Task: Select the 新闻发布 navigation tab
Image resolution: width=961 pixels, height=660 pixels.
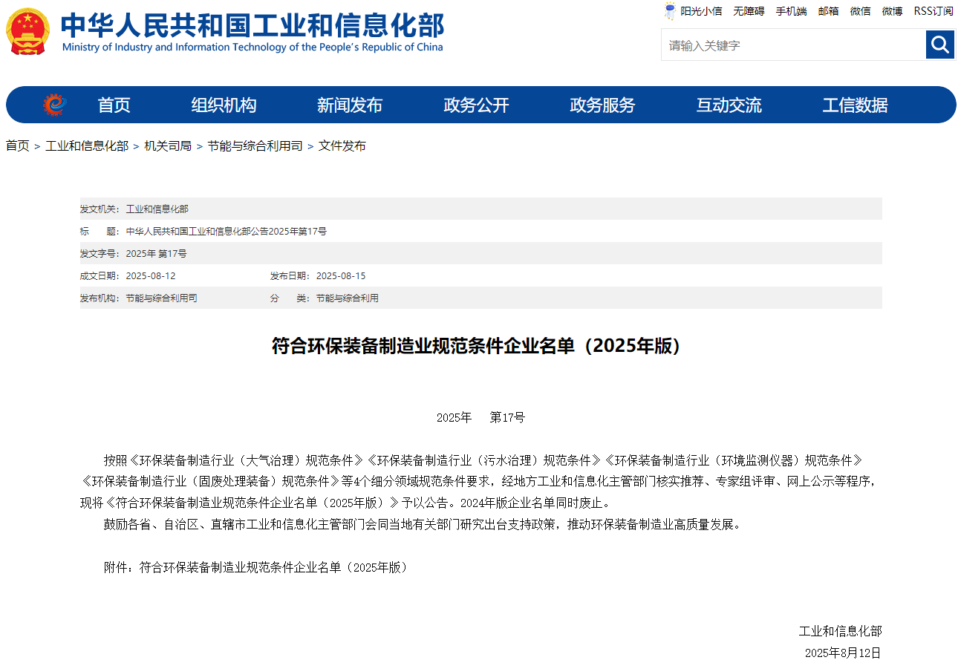Action: (x=350, y=105)
